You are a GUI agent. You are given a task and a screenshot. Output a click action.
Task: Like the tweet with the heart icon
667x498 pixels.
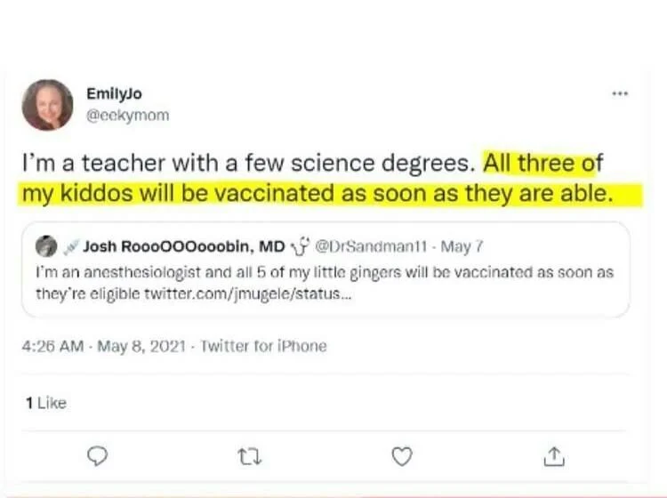pos(402,455)
